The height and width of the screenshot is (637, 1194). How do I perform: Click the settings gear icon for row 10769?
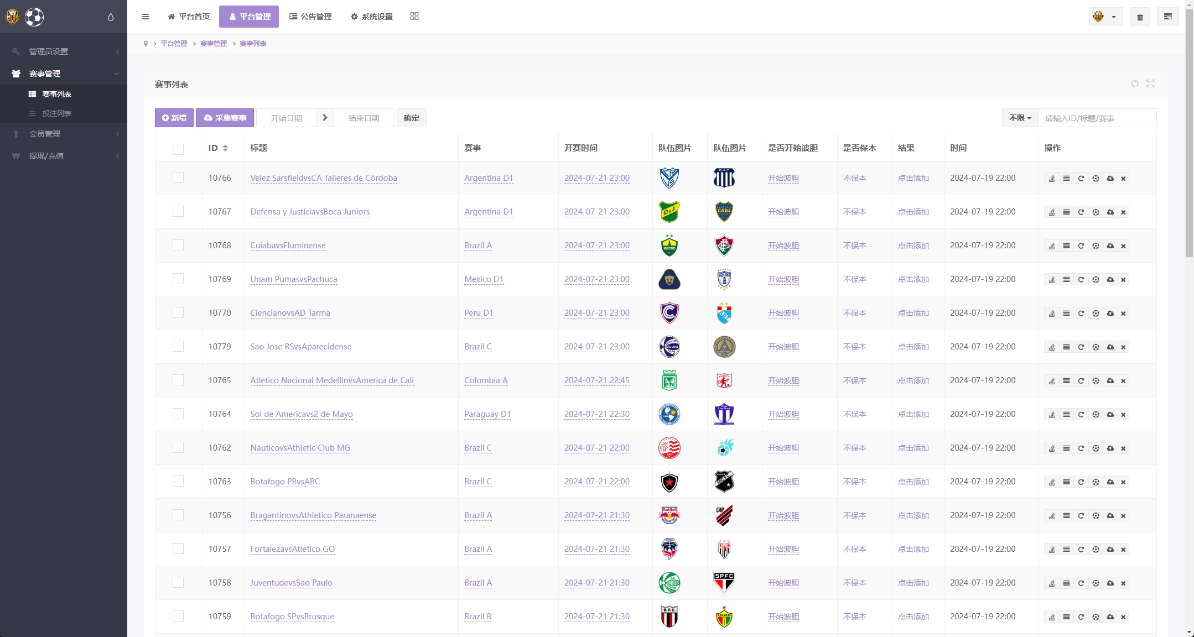click(1094, 279)
